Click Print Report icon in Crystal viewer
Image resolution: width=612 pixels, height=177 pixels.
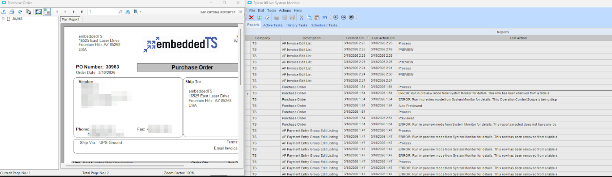click(12, 12)
